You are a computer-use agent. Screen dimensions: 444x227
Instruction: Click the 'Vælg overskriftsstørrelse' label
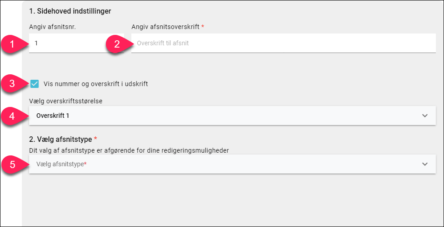pos(66,101)
